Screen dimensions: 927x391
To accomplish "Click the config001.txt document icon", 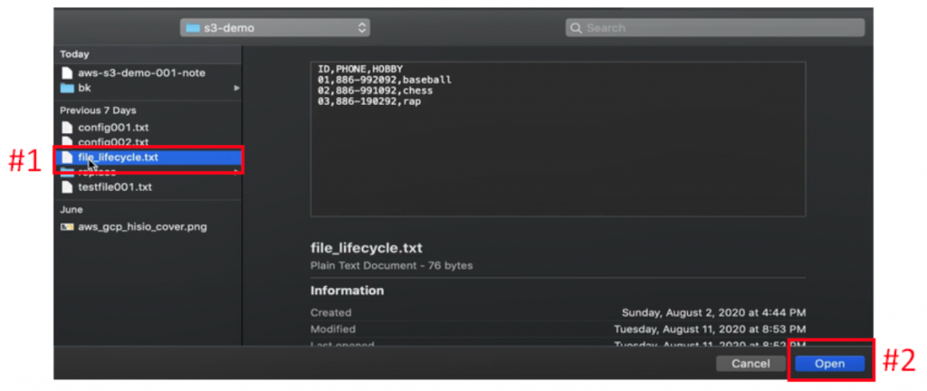I will tap(67, 127).
